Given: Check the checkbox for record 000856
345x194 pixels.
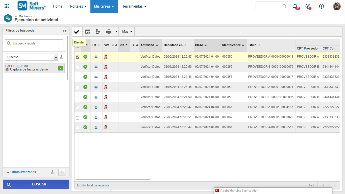Looking at the screenshot, I should [78, 67].
